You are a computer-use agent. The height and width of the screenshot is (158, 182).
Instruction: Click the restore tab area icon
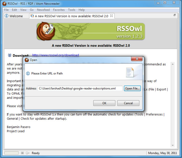point(175,15)
